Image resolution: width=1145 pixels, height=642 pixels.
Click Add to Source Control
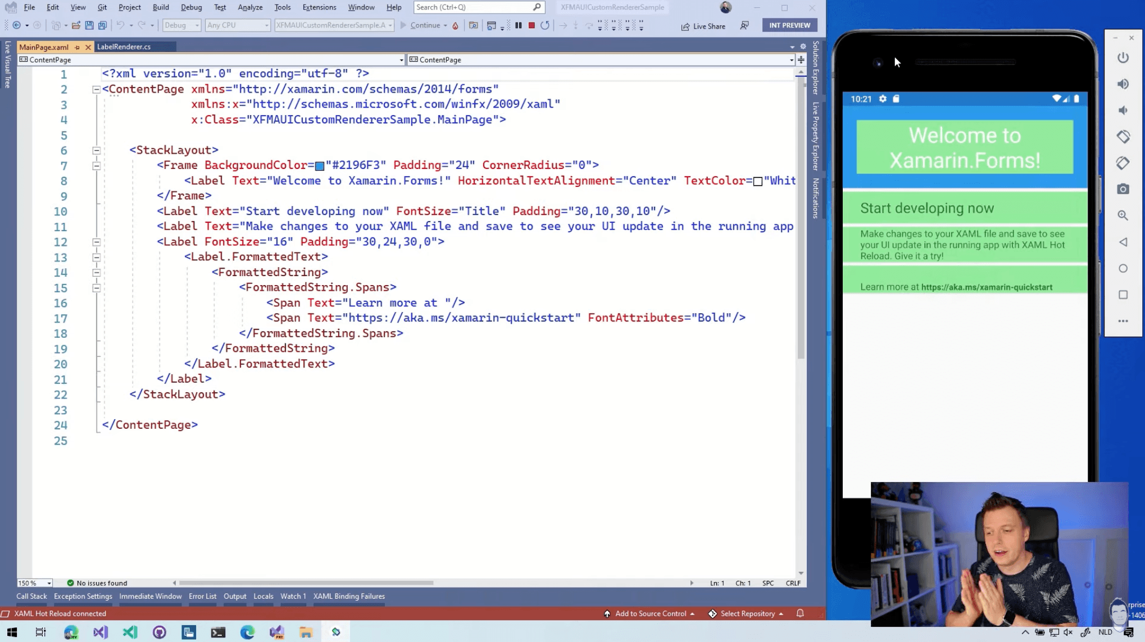pos(649,613)
